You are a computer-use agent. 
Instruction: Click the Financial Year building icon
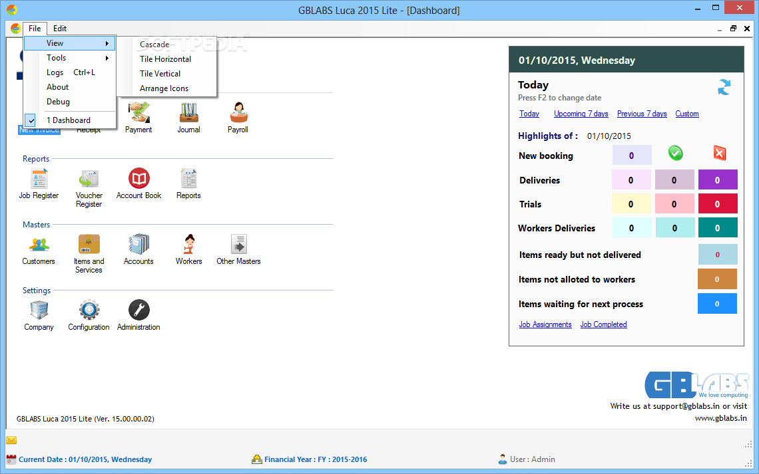click(257, 459)
